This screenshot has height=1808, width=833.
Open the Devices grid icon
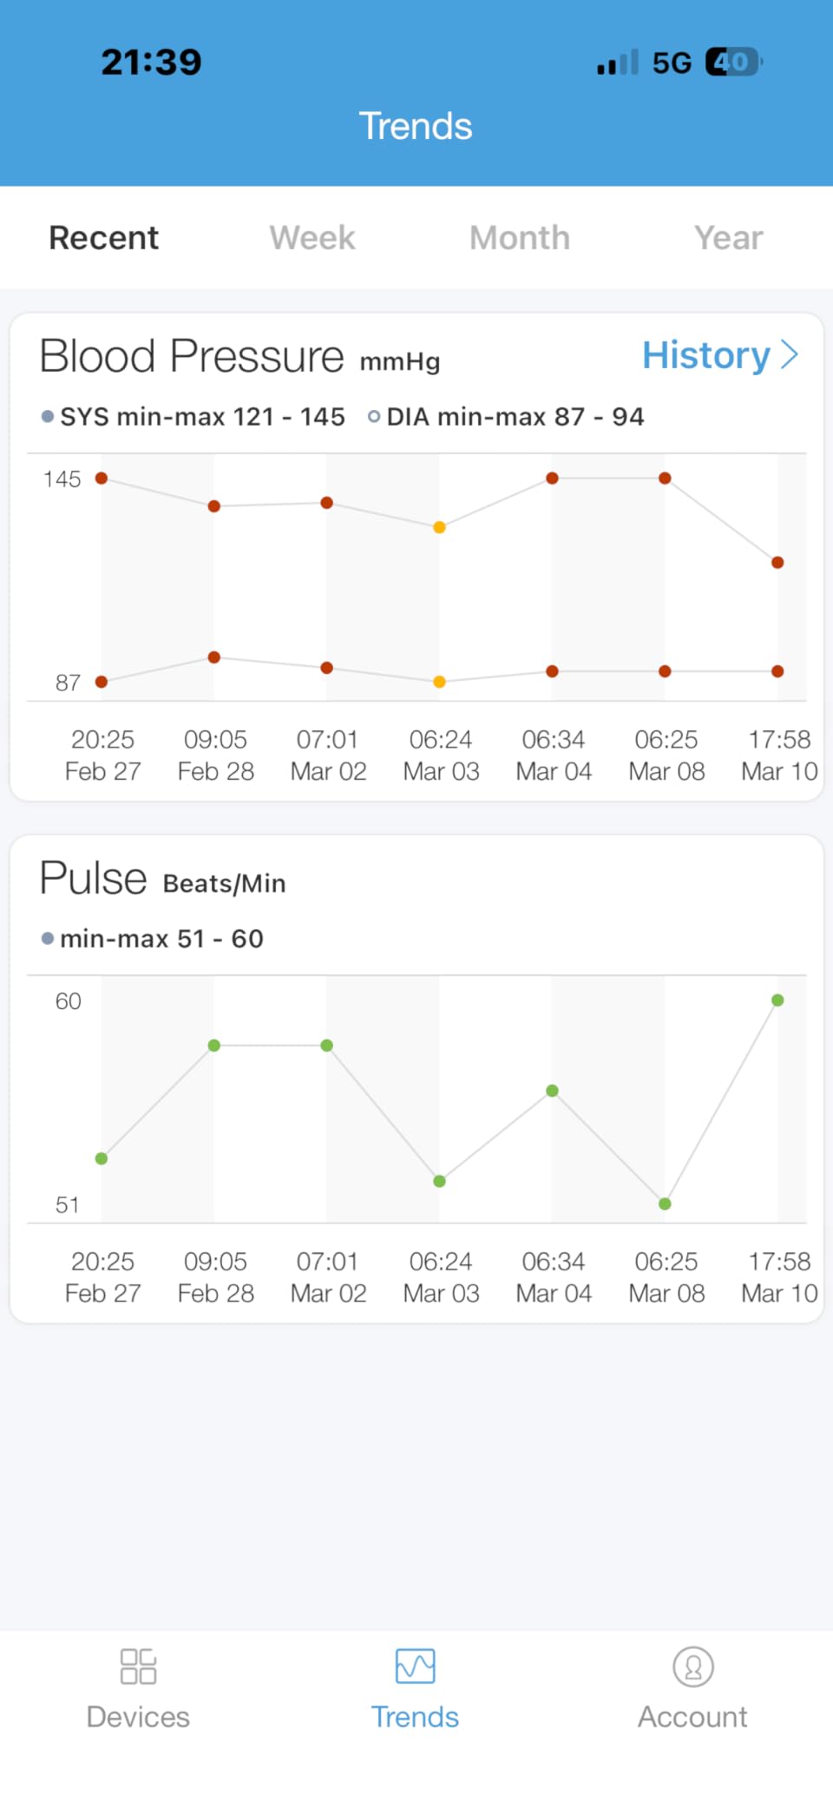[x=138, y=1666]
